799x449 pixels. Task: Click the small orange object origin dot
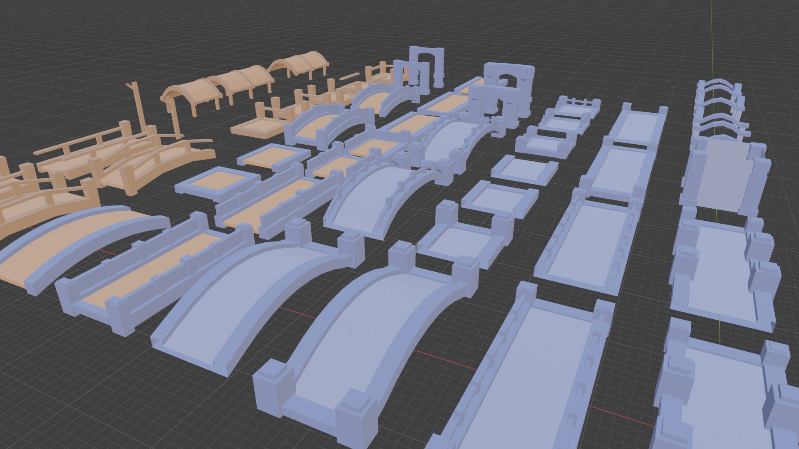[460, 149]
